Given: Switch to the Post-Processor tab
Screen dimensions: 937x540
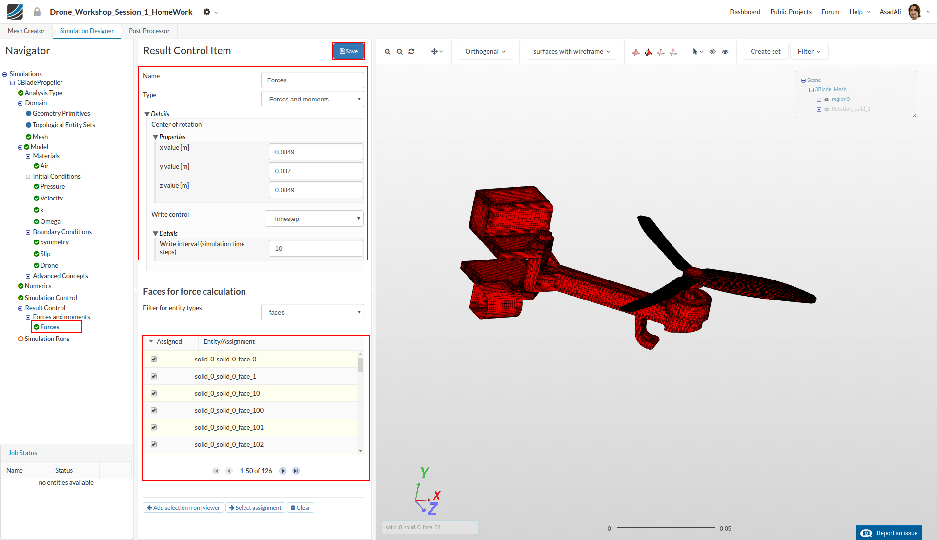Looking at the screenshot, I should (149, 31).
